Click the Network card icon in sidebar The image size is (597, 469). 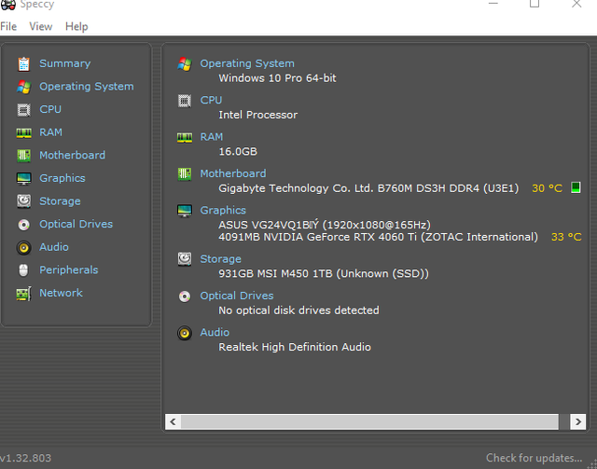click(x=23, y=294)
